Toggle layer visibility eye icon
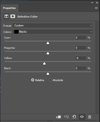The image size is (100, 122). point(82,117)
